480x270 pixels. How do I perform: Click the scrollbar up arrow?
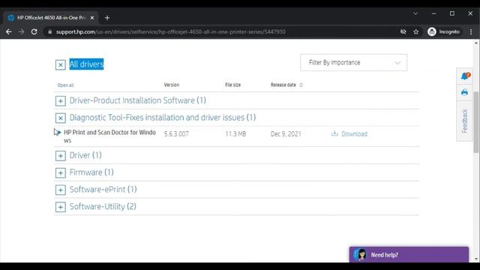tap(476, 43)
